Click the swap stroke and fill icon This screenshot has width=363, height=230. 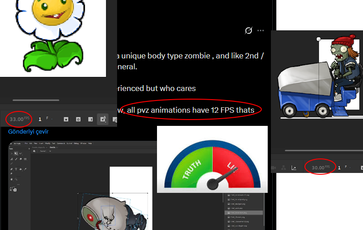pos(10,188)
